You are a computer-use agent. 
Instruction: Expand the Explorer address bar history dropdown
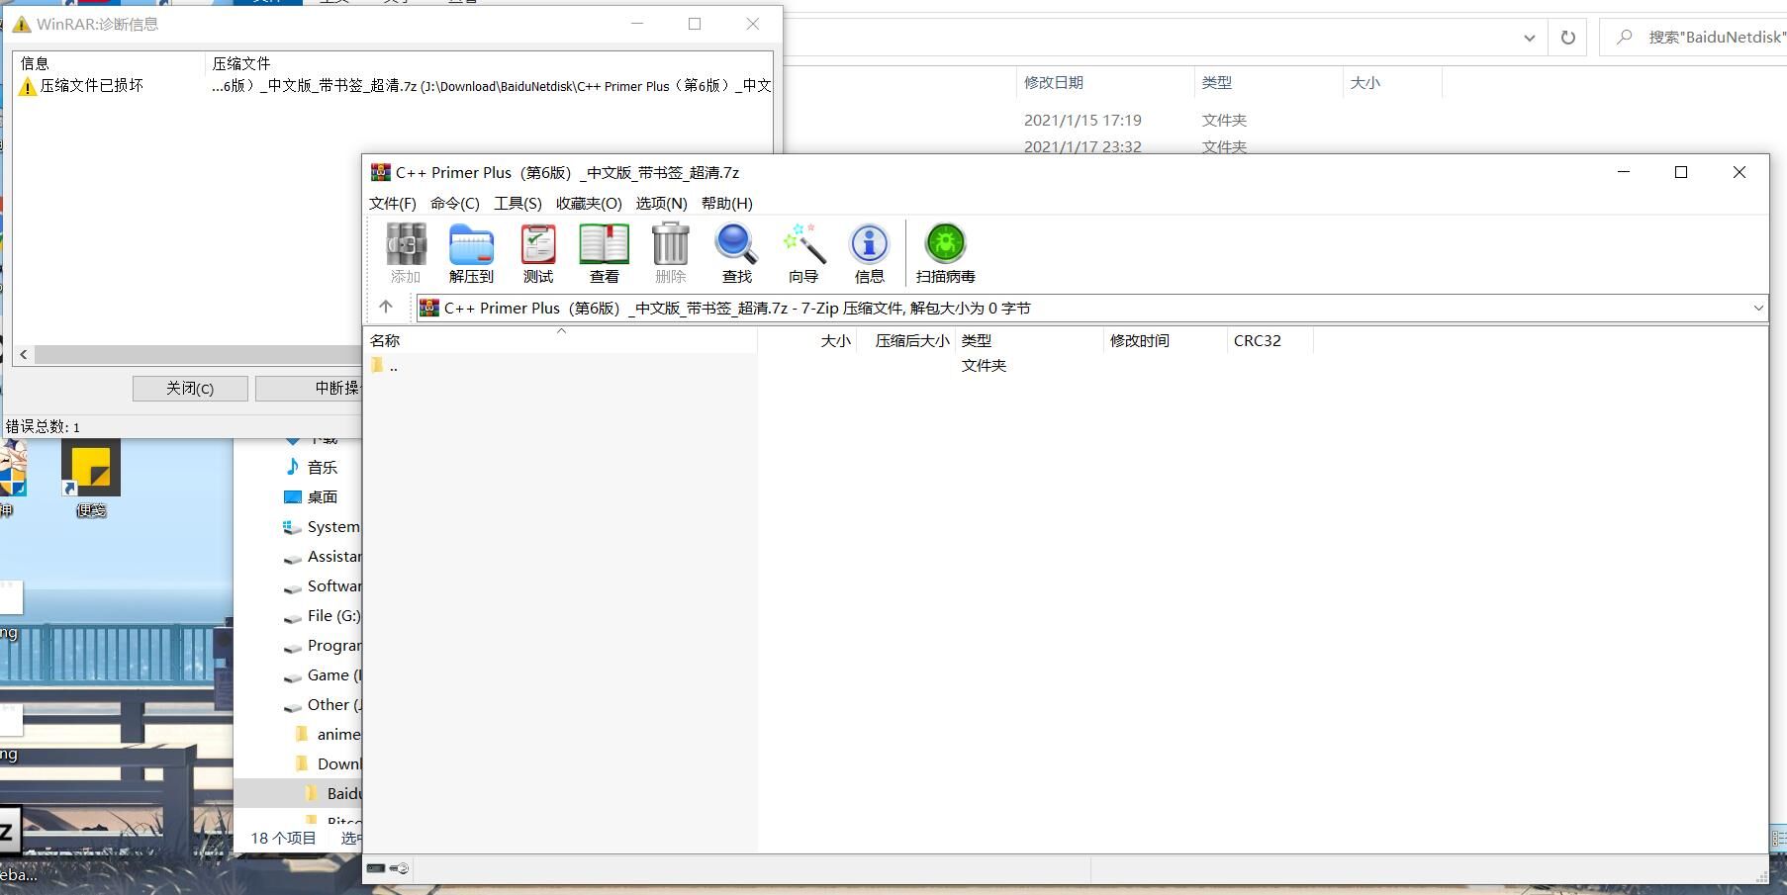[1529, 38]
